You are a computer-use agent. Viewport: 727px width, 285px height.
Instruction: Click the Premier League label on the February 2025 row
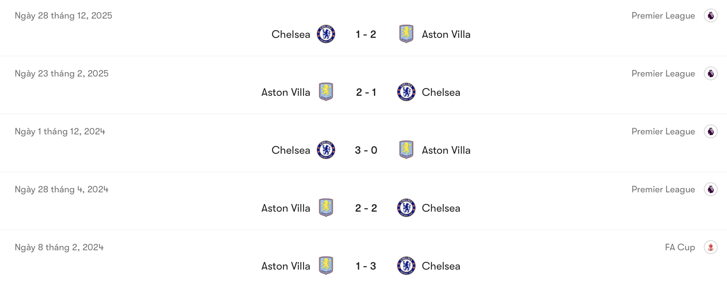point(663,73)
